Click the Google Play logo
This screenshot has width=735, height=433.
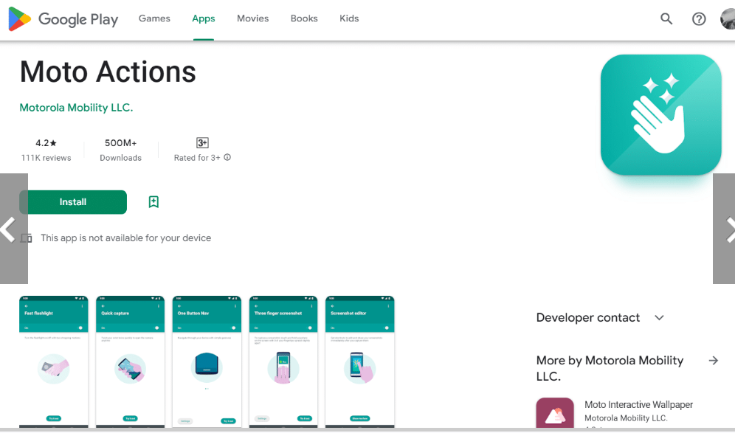(x=63, y=19)
